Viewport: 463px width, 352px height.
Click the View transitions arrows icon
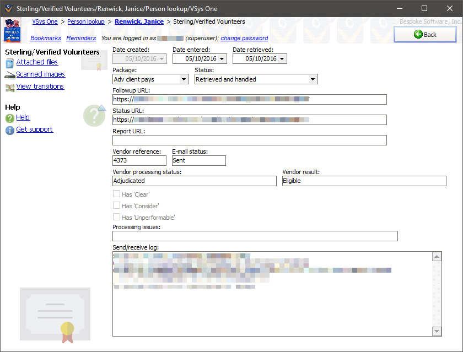[x=9, y=87]
